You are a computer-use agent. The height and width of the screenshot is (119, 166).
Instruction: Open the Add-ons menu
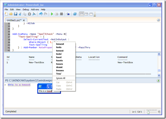click(x=35, y=10)
